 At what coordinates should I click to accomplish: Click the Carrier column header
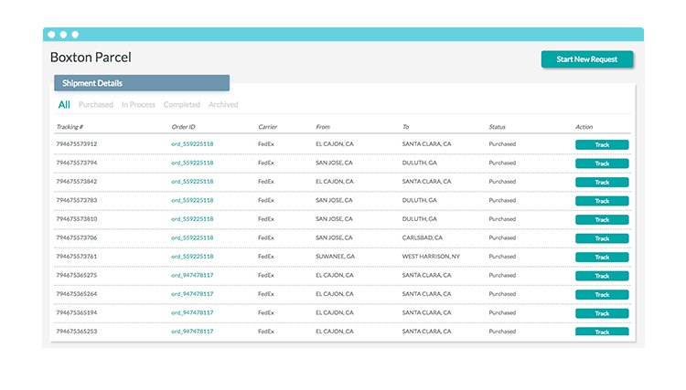click(267, 127)
